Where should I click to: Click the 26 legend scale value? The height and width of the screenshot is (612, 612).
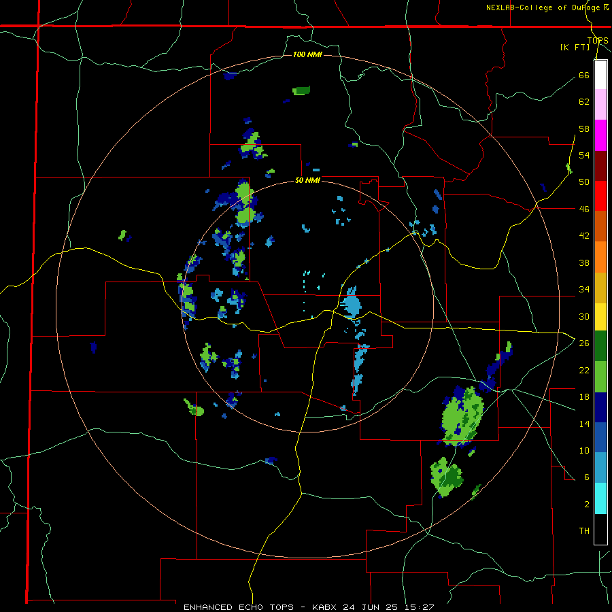pos(584,343)
